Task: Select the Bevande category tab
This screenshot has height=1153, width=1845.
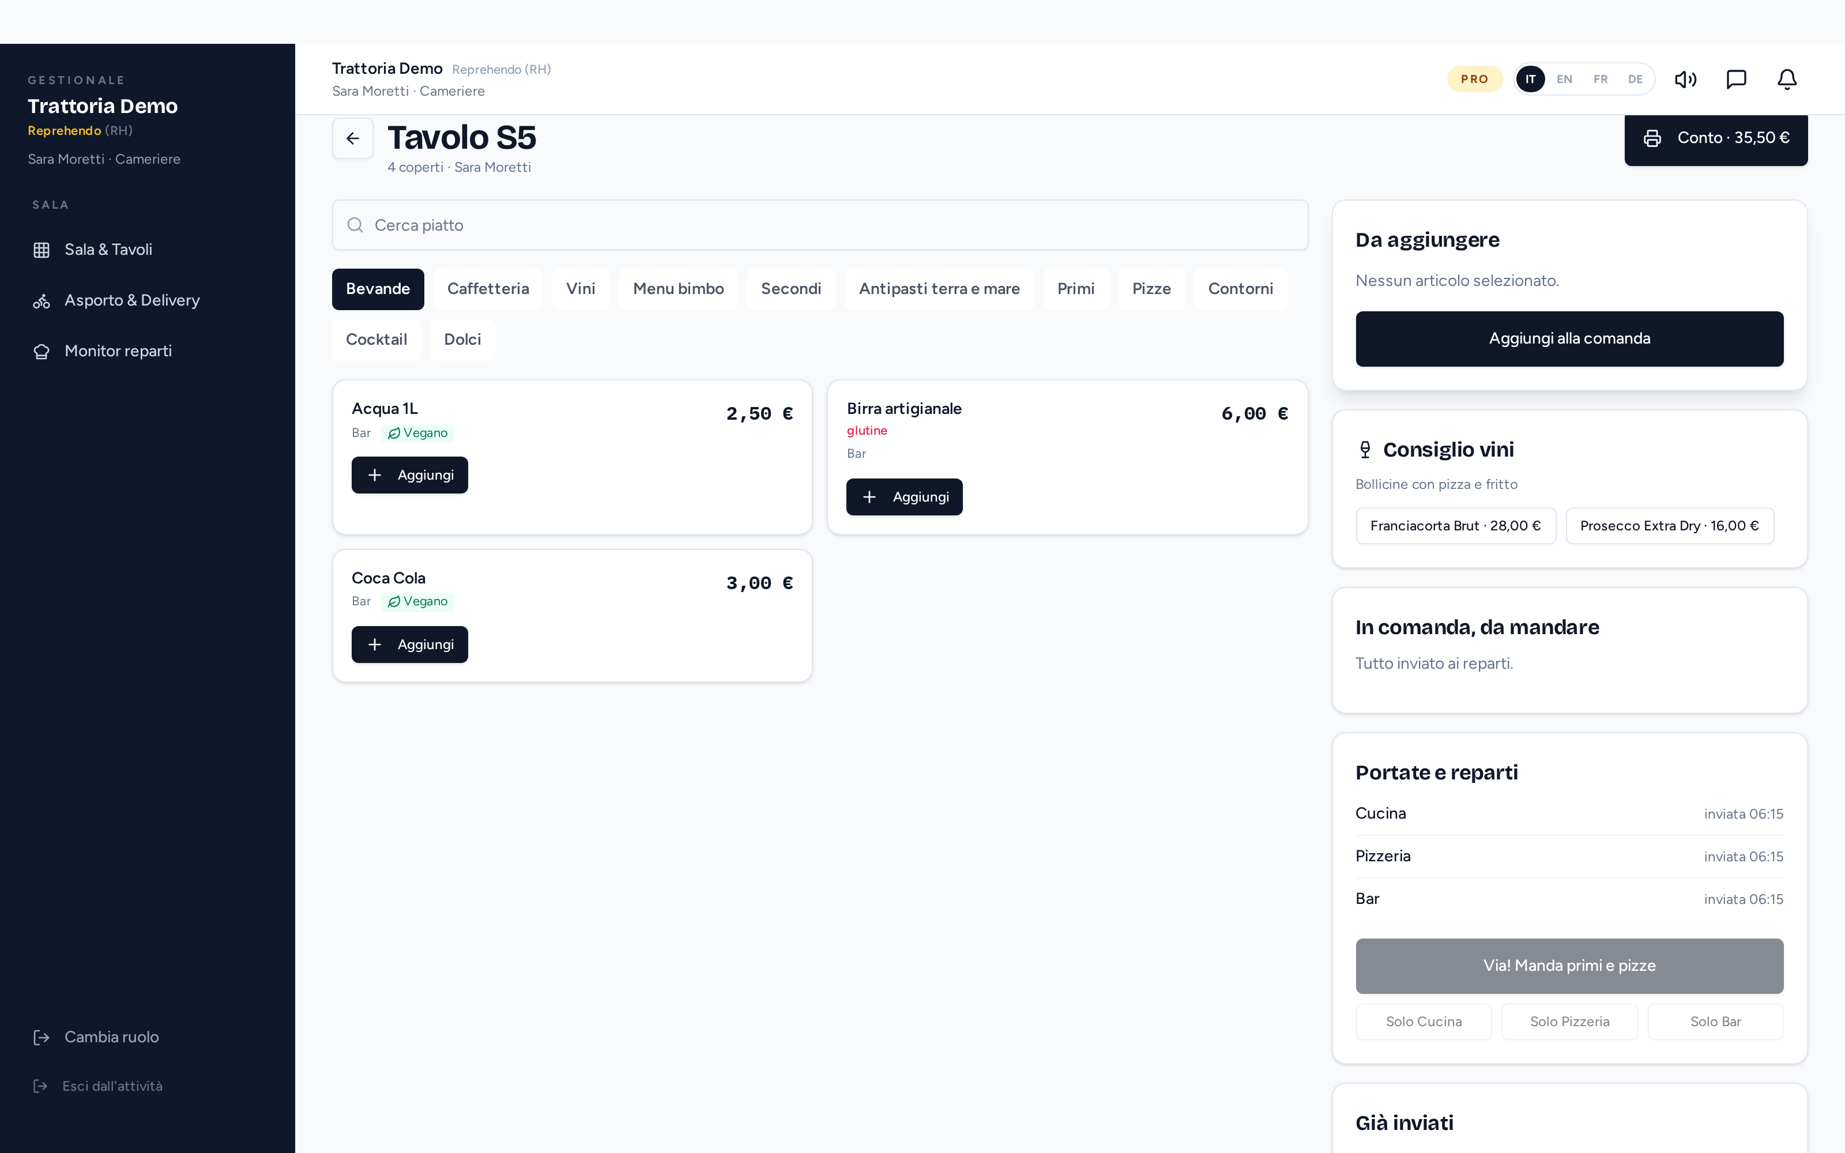Action: [378, 289]
